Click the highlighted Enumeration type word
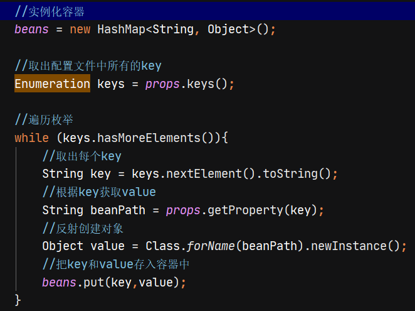Image resolution: width=415 pixels, height=311 pixels. tap(53, 84)
